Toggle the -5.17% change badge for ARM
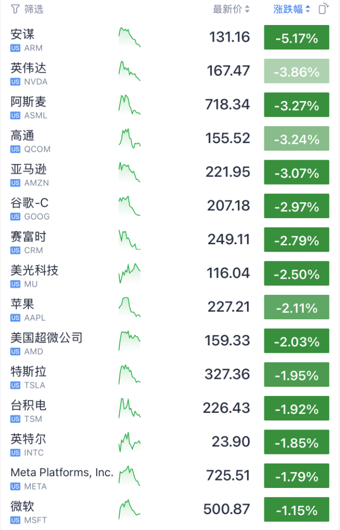The image size is (340, 530). point(296,37)
